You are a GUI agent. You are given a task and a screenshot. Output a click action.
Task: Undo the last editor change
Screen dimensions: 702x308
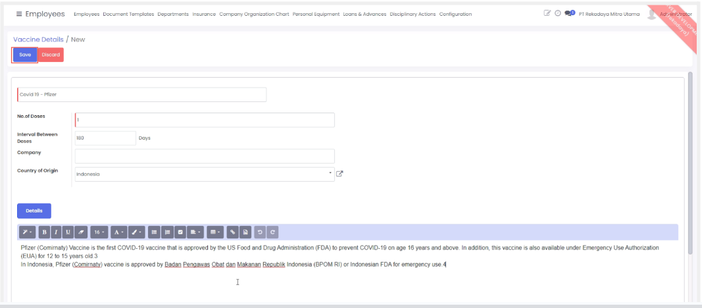[260, 232]
